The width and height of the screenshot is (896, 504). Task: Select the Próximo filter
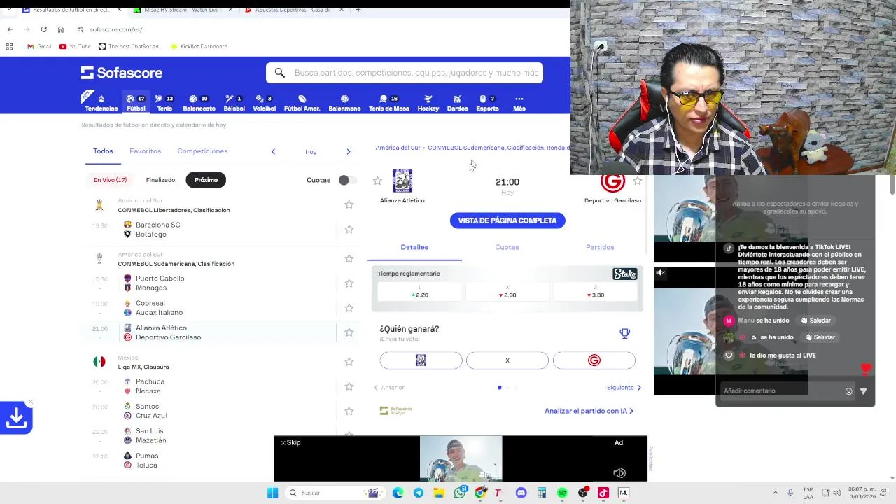(206, 180)
